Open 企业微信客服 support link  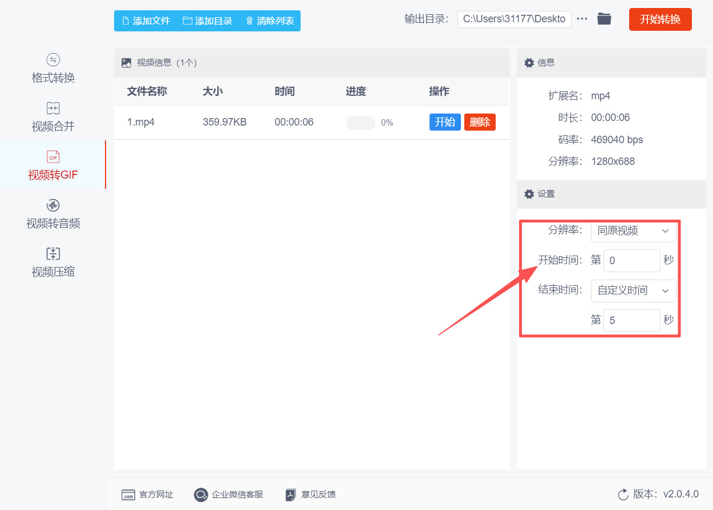pyautogui.click(x=229, y=495)
